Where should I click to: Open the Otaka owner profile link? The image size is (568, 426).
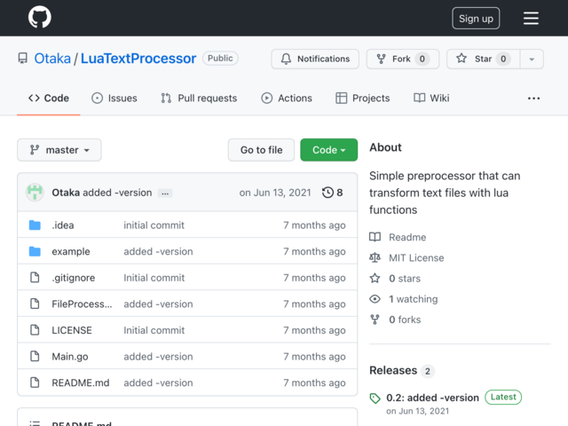[x=52, y=59]
